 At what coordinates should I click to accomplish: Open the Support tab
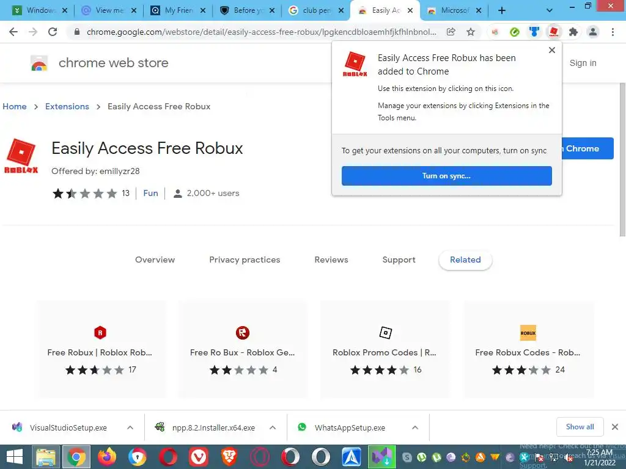tap(399, 260)
